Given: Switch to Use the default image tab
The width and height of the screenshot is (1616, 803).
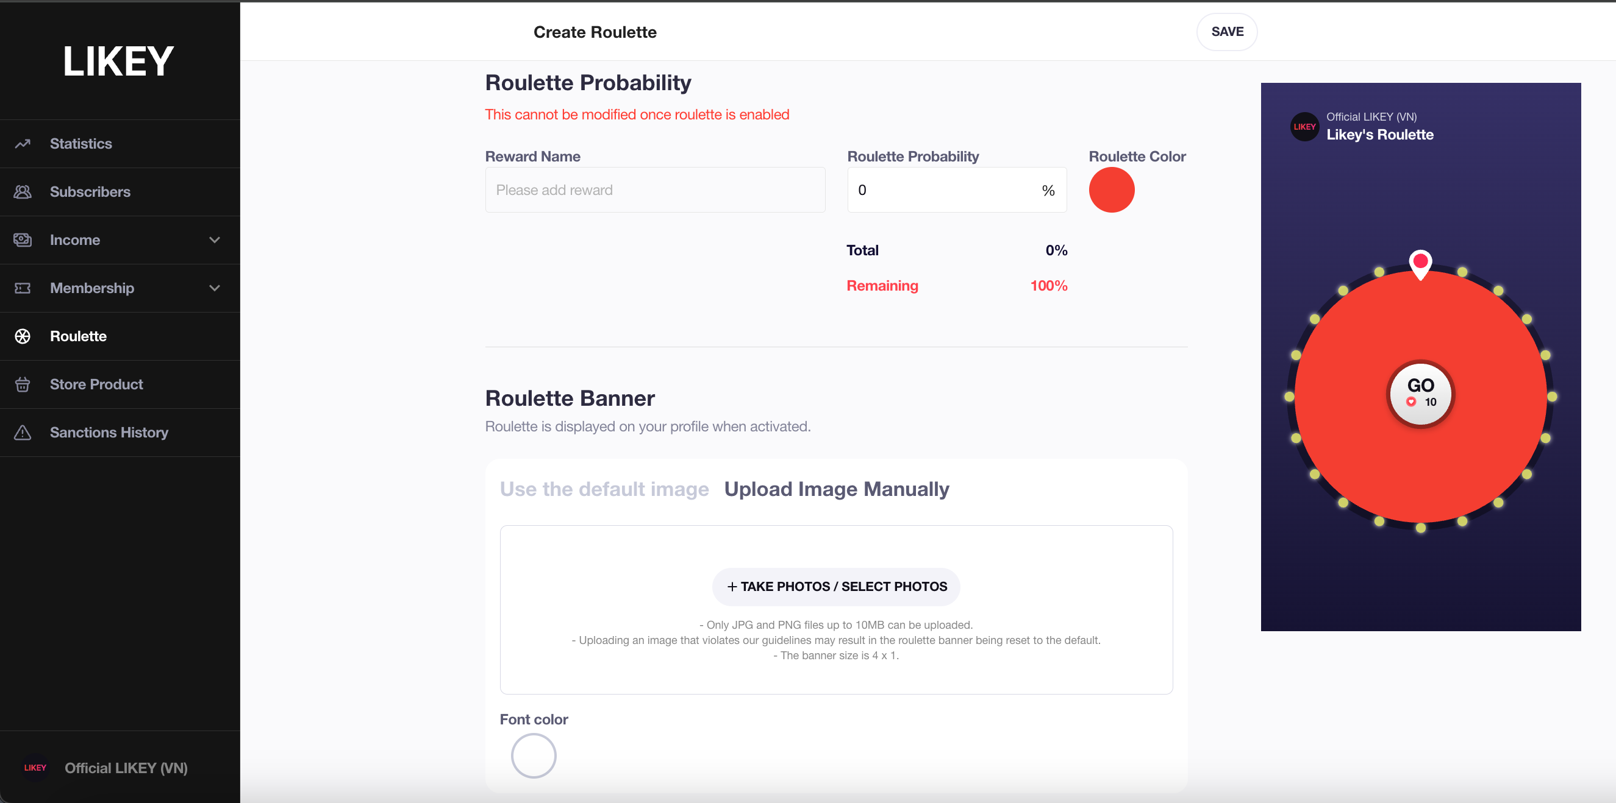Looking at the screenshot, I should (604, 489).
